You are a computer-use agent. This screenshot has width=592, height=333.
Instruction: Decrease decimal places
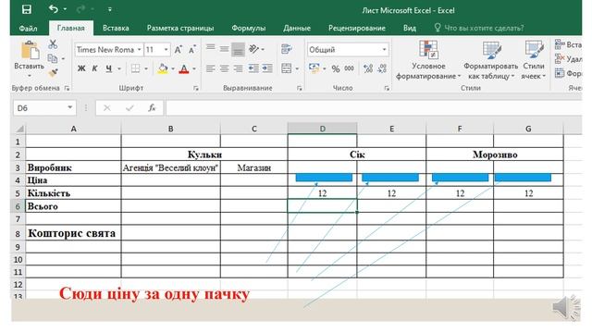[x=382, y=68]
